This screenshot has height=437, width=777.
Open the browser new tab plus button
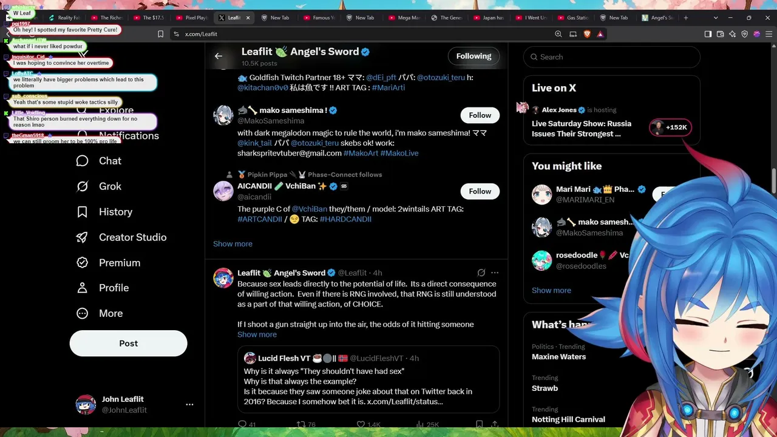686,18
